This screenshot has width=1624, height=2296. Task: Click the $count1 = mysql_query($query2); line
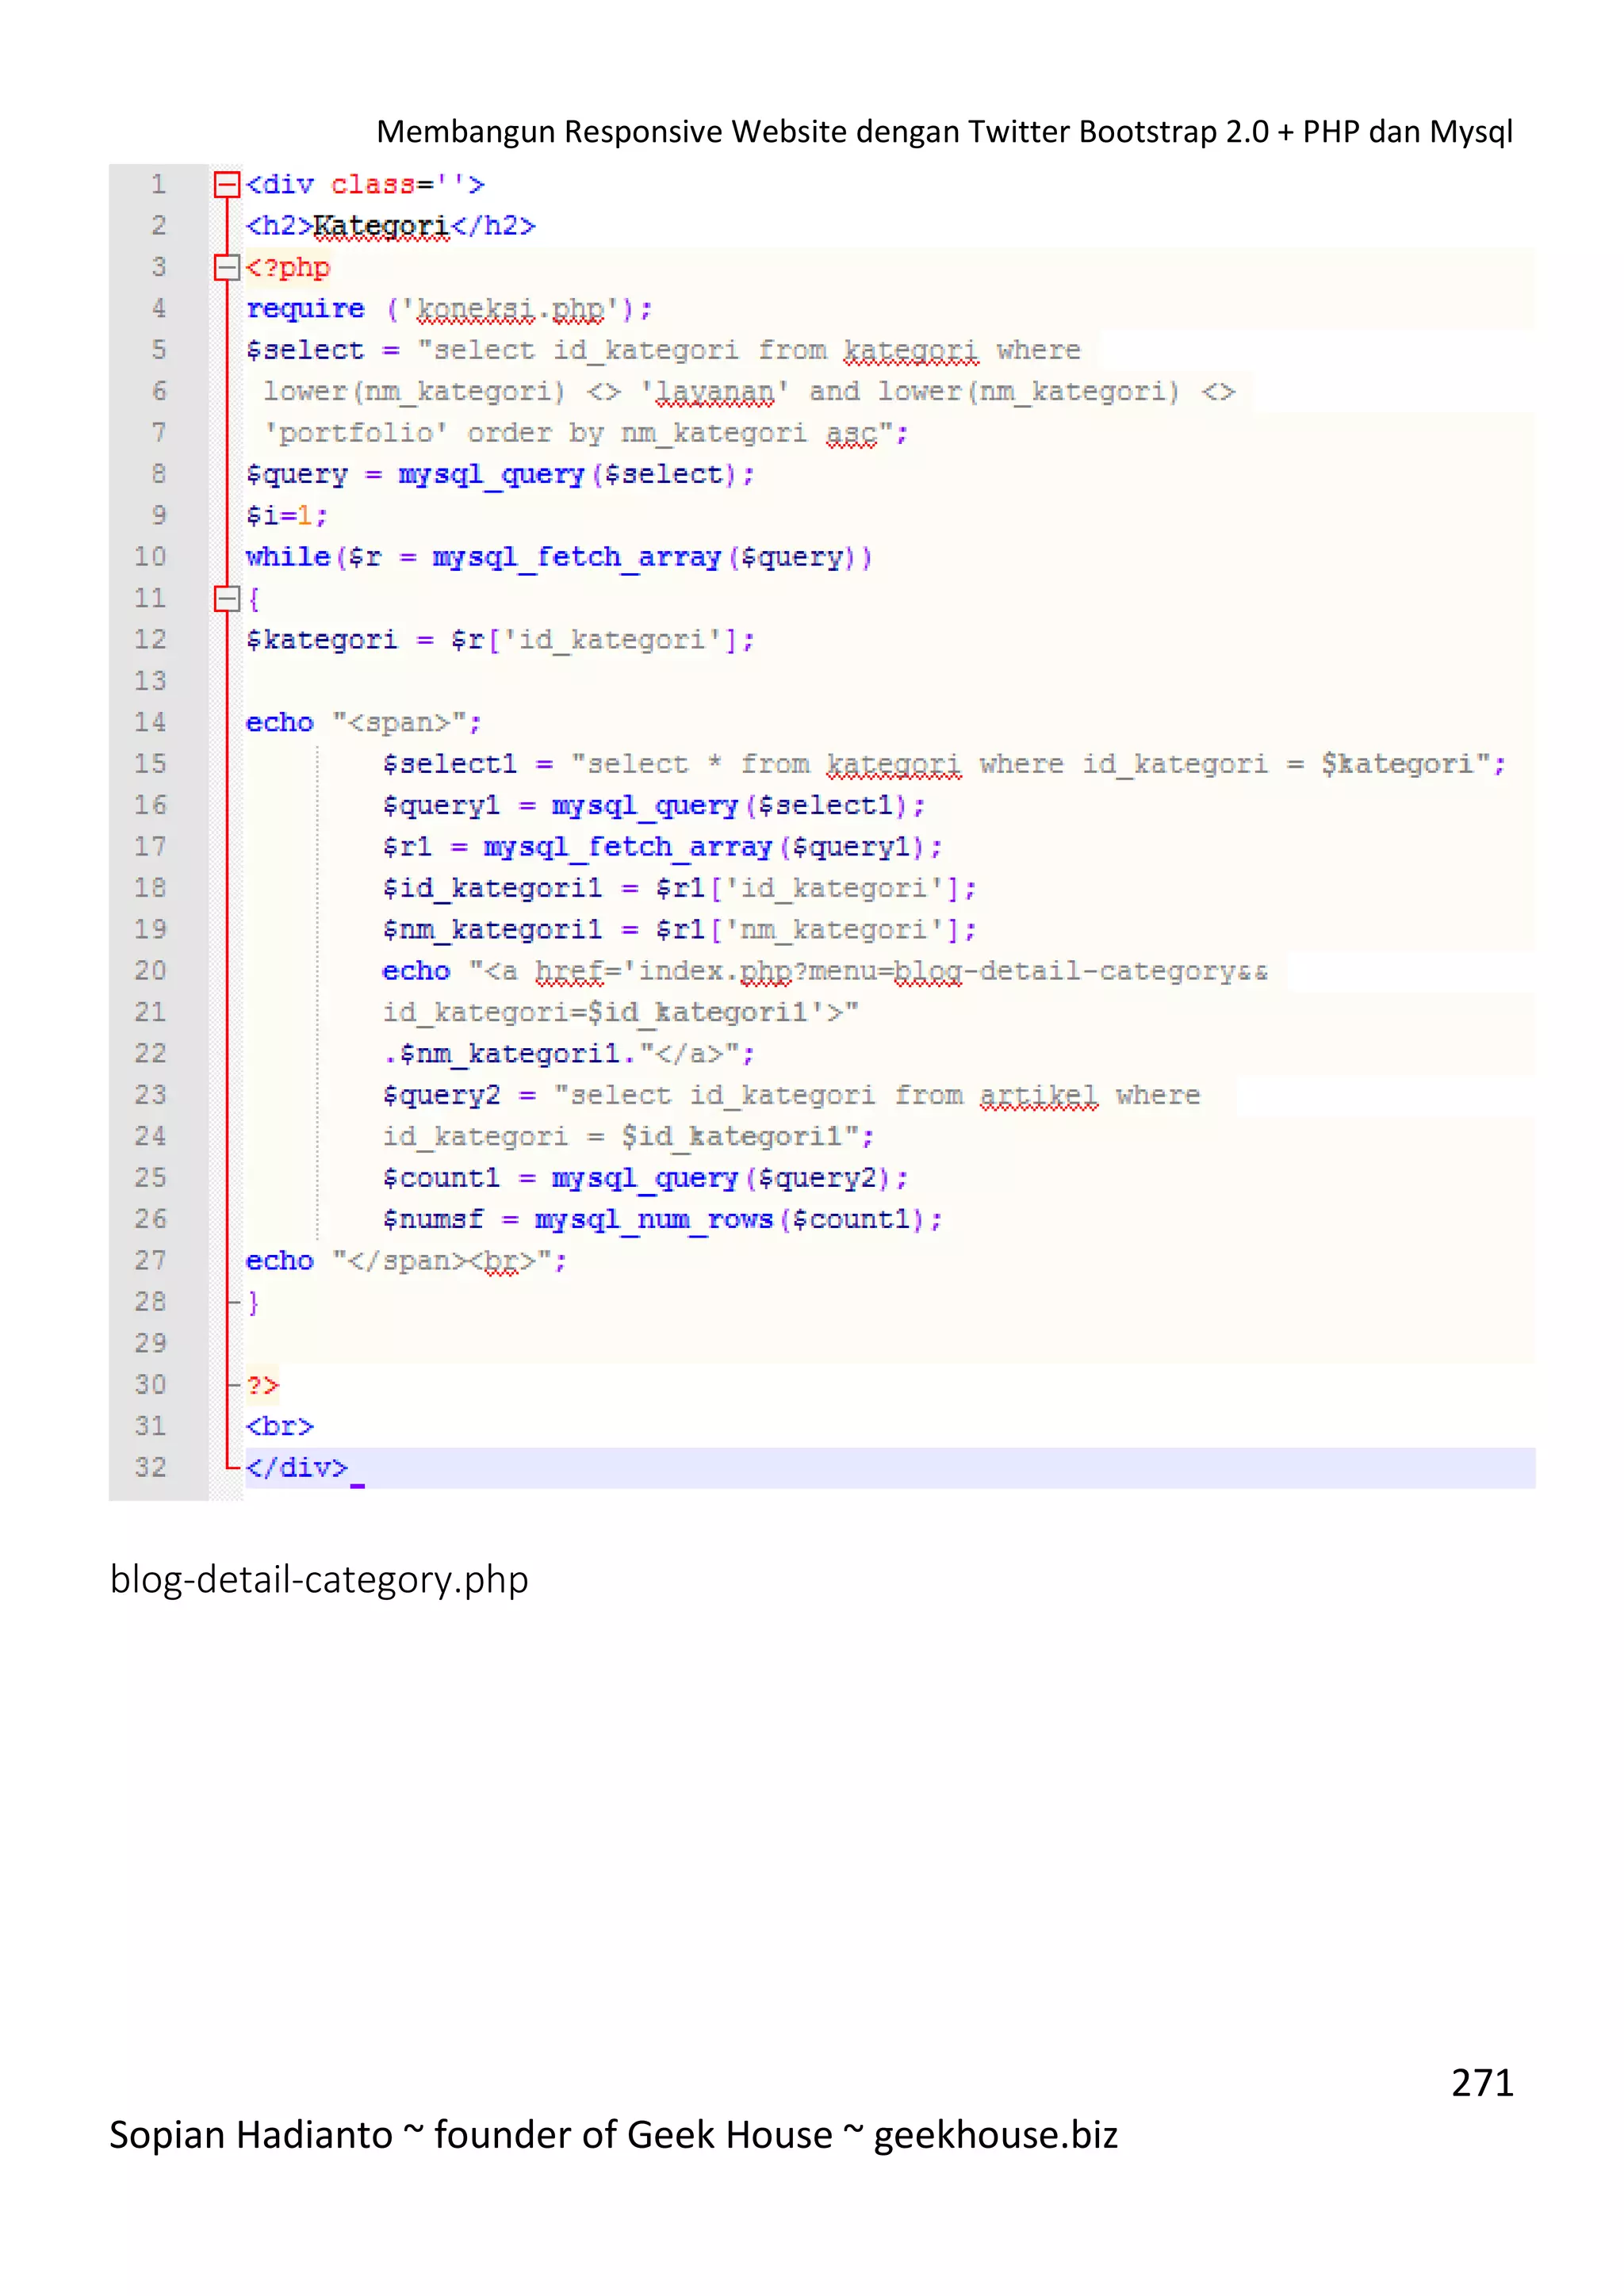[645, 1178]
